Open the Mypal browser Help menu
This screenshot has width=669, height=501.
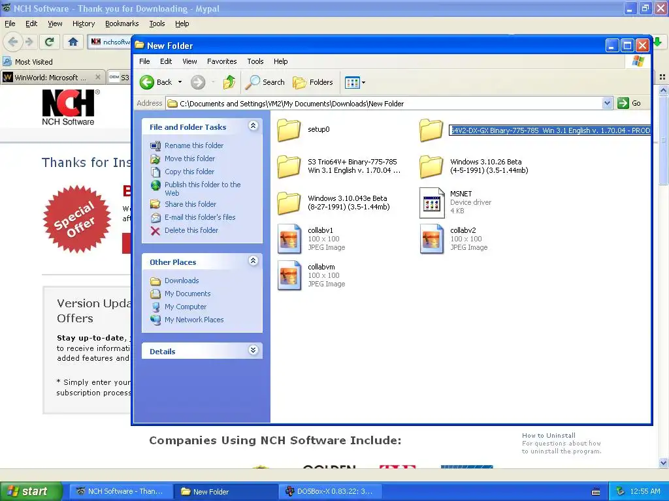pos(182,24)
